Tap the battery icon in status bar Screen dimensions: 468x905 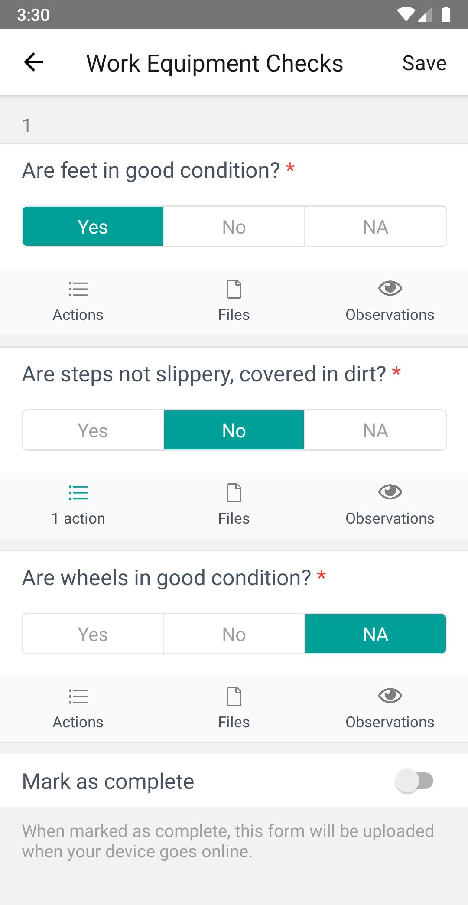pyautogui.click(x=446, y=15)
